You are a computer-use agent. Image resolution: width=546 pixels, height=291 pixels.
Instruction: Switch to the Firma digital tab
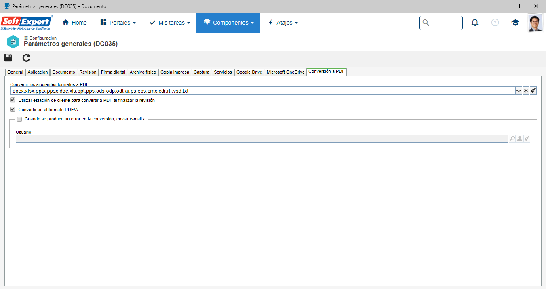click(x=113, y=72)
